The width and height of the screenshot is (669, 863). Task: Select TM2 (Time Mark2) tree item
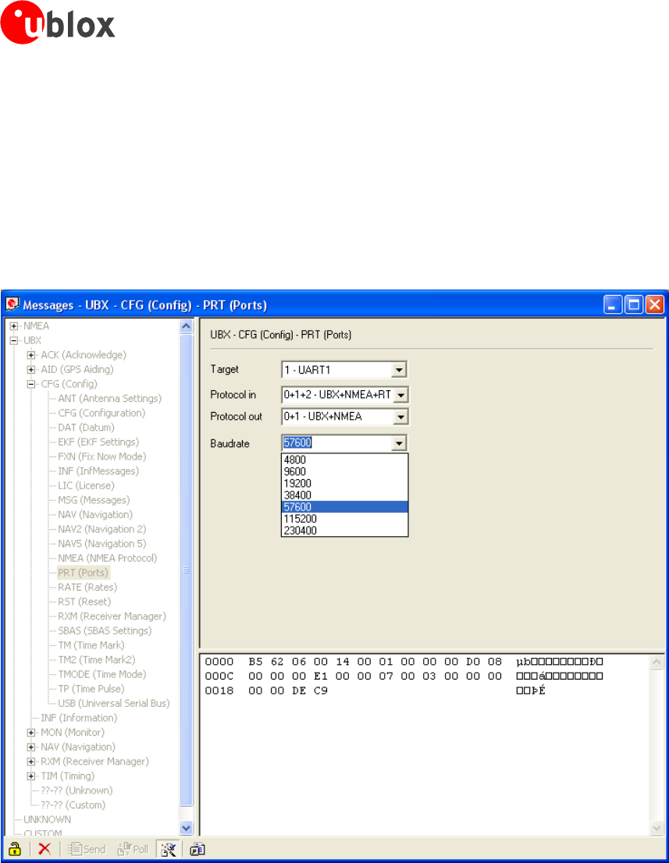coord(96,659)
